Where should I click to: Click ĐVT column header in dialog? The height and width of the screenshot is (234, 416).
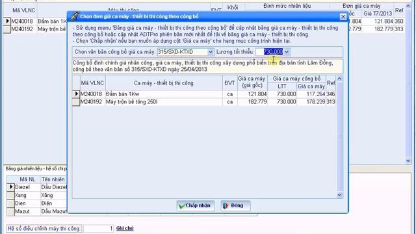[229, 83]
